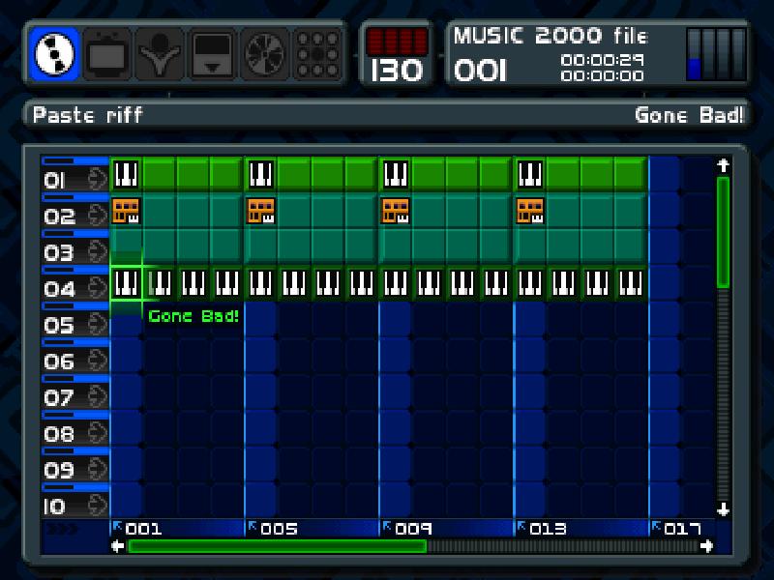Select track 04 piano riff at bar 010

coord(429,283)
